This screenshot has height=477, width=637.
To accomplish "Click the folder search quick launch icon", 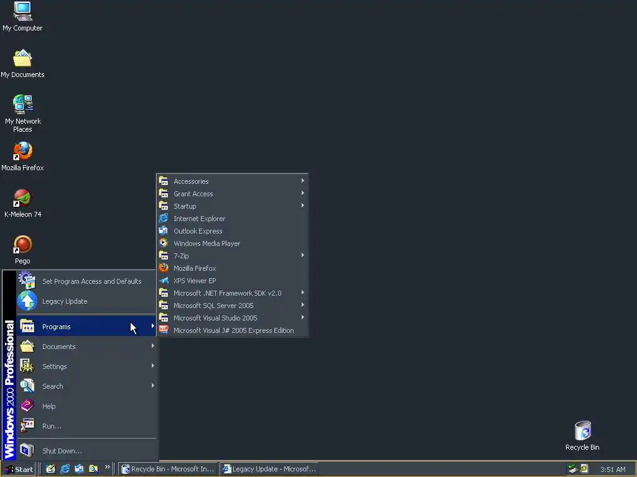I will (x=93, y=469).
